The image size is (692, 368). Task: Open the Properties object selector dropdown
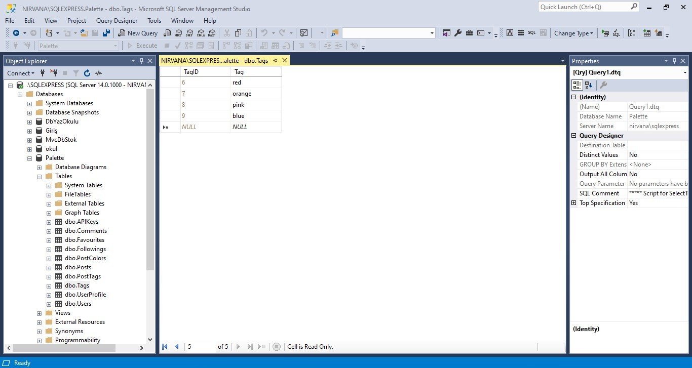tap(685, 72)
